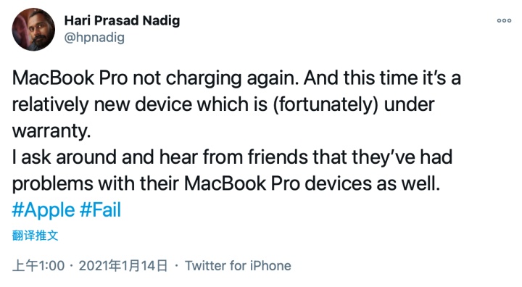Viewport: 522px width, 287px height.
Task: Click the line starting "MacBook Pro not charging"
Action: (x=236, y=78)
